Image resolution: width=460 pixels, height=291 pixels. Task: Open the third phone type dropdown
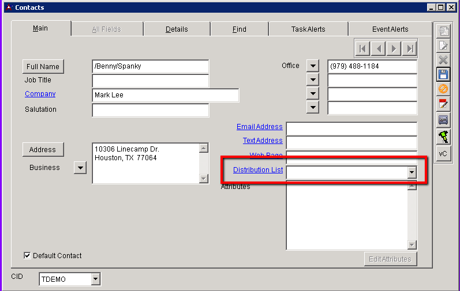pos(313,94)
